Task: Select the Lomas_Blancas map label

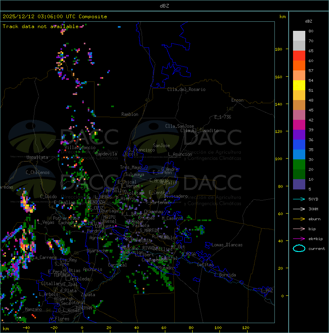Action: tap(227, 245)
